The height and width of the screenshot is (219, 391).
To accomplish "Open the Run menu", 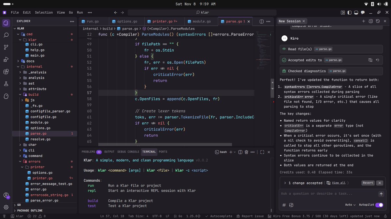I will pos(80,12).
